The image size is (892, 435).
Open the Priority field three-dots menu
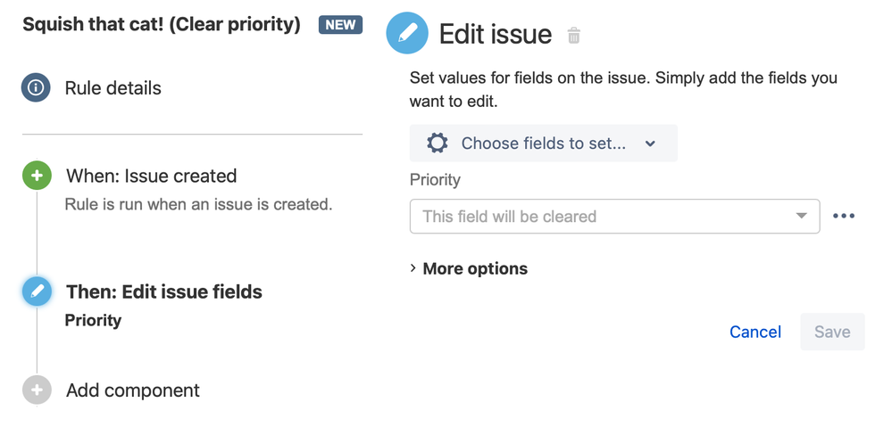click(x=843, y=217)
